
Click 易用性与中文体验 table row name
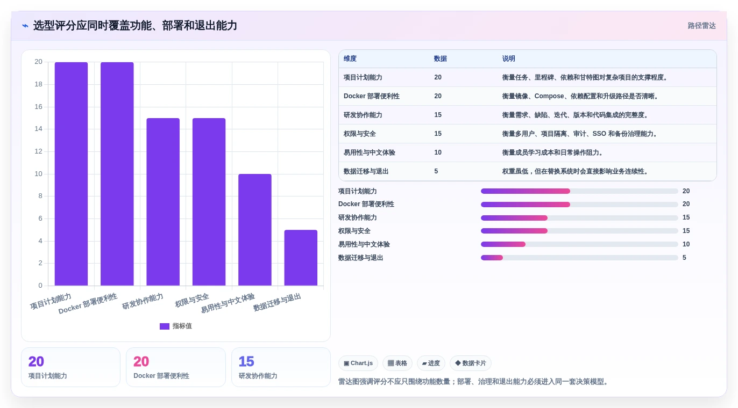(370, 153)
